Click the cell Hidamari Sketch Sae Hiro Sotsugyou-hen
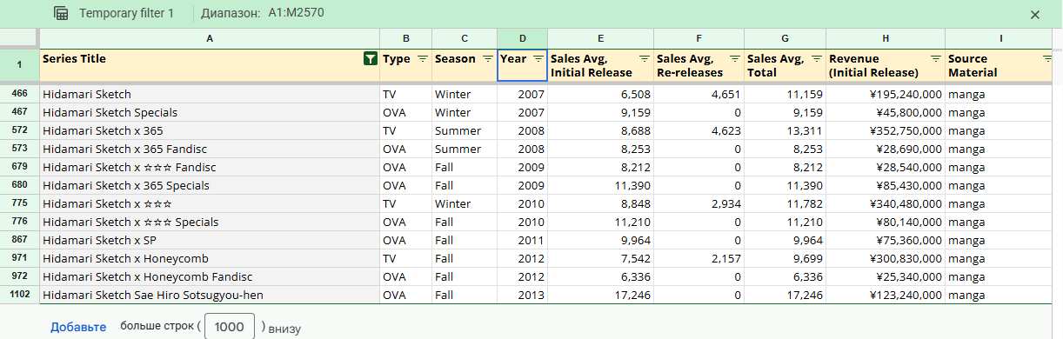 [210, 295]
